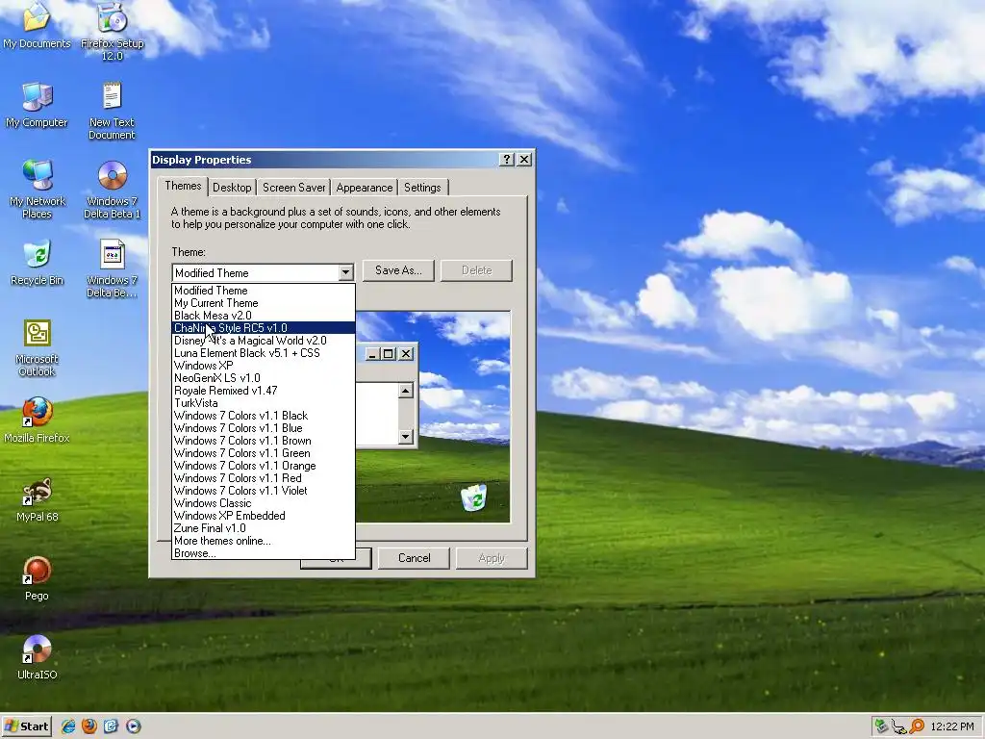Select the Browse... entry
The height and width of the screenshot is (739, 985).
coord(264,553)
